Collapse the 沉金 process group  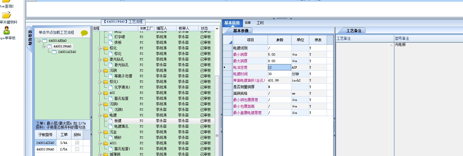100,132
